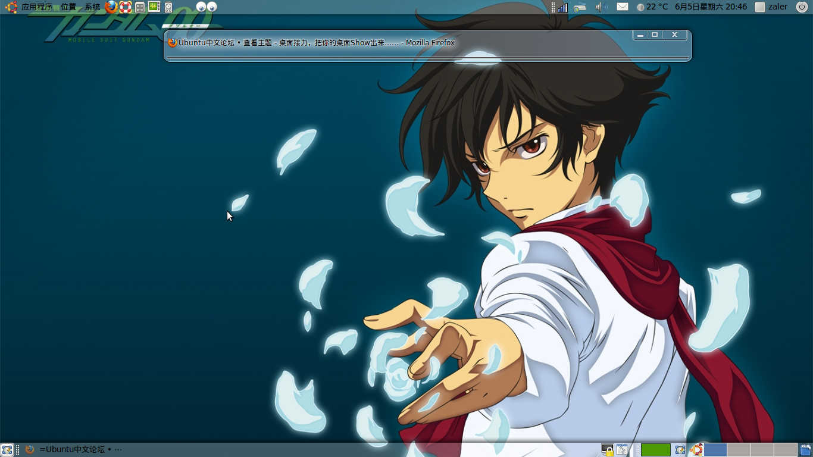Click the lock screen monitor icon

(608, 450)
